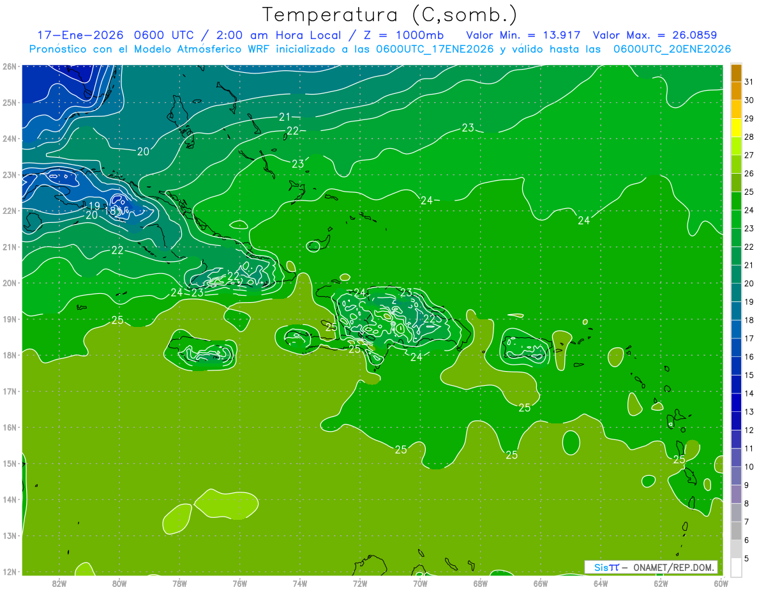The width and height of the screenshot is (766, 592).
Task: Click the latitude axis label 13N
Action: point(10,536)
